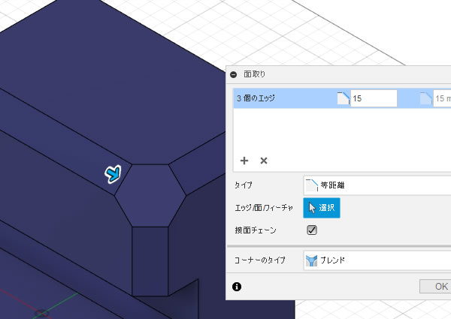Toggle the 接面チェーン checkbox
The width and height of the screenshot is (451, 319).
pyautogui.click(x=312, y=230)
